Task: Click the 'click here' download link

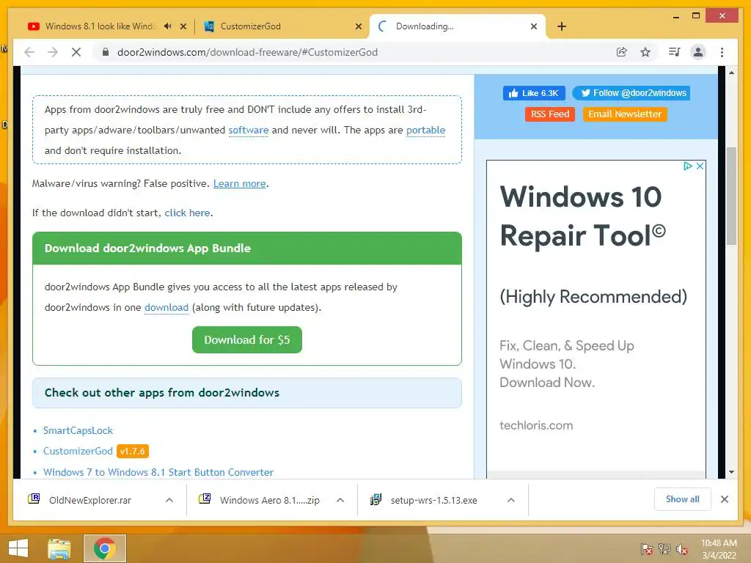Action: (x=187, y=213)
